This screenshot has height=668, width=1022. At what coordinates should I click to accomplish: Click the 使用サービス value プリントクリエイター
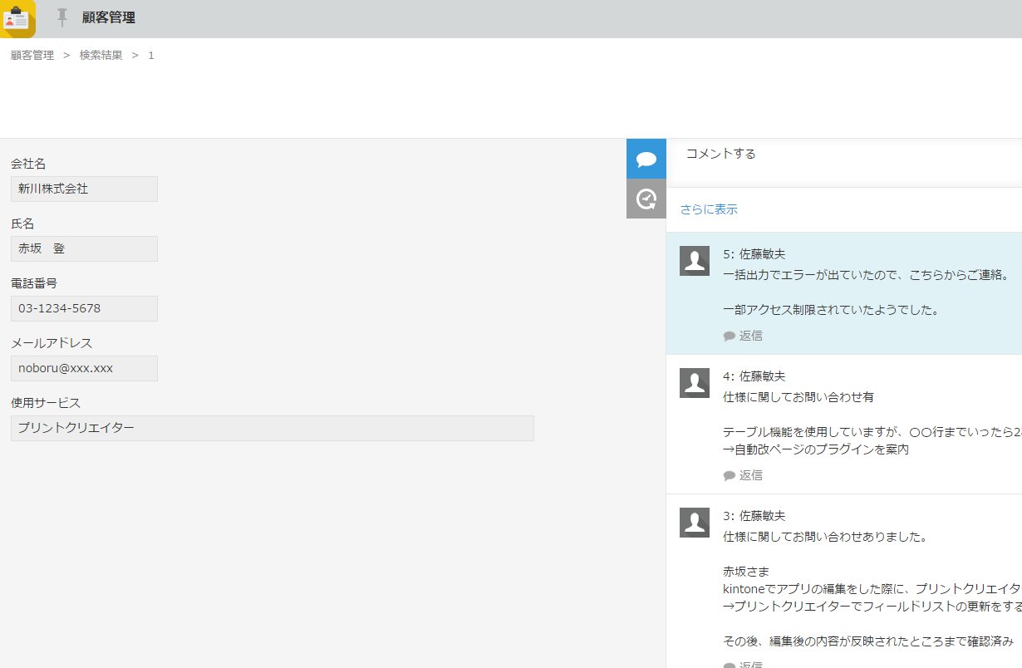273,428
